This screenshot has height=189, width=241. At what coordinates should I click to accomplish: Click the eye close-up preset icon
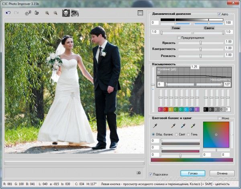(75, 13)
